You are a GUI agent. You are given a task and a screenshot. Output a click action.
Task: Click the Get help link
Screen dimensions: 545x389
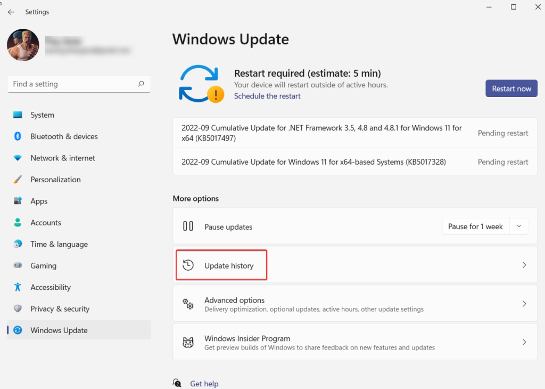(204, 384)
